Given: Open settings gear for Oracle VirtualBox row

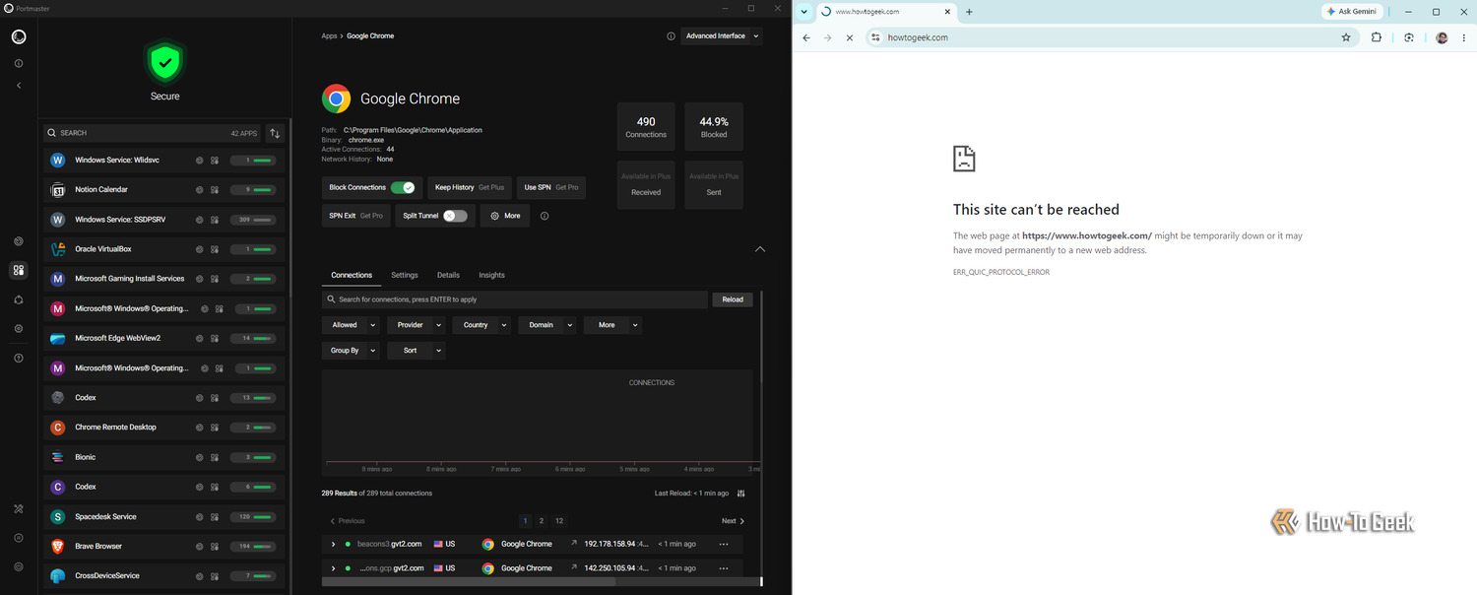Looking at the screenshot, I should pyautogui.click(x=200, y=249).
